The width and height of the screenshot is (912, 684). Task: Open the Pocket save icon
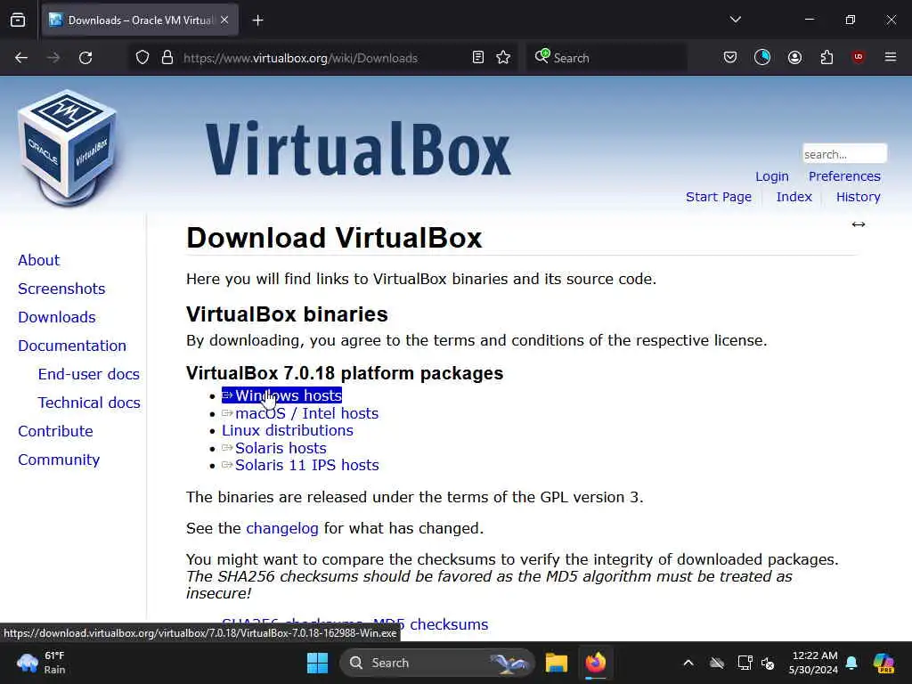coord(730,57)
